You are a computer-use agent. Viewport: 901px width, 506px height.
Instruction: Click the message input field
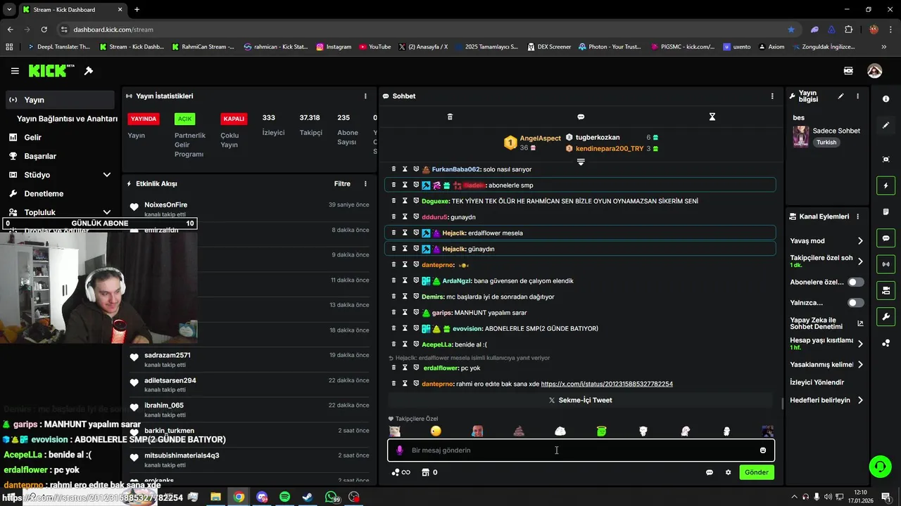(x=581, y=450)
